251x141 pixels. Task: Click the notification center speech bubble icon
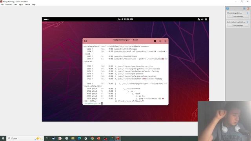pyautogui.click(x=227, y=9)
